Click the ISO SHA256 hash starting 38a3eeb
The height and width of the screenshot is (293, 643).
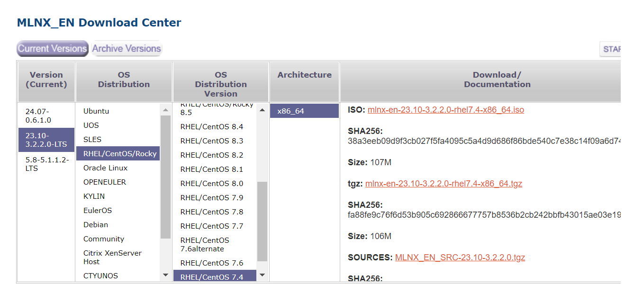(484, 141)
